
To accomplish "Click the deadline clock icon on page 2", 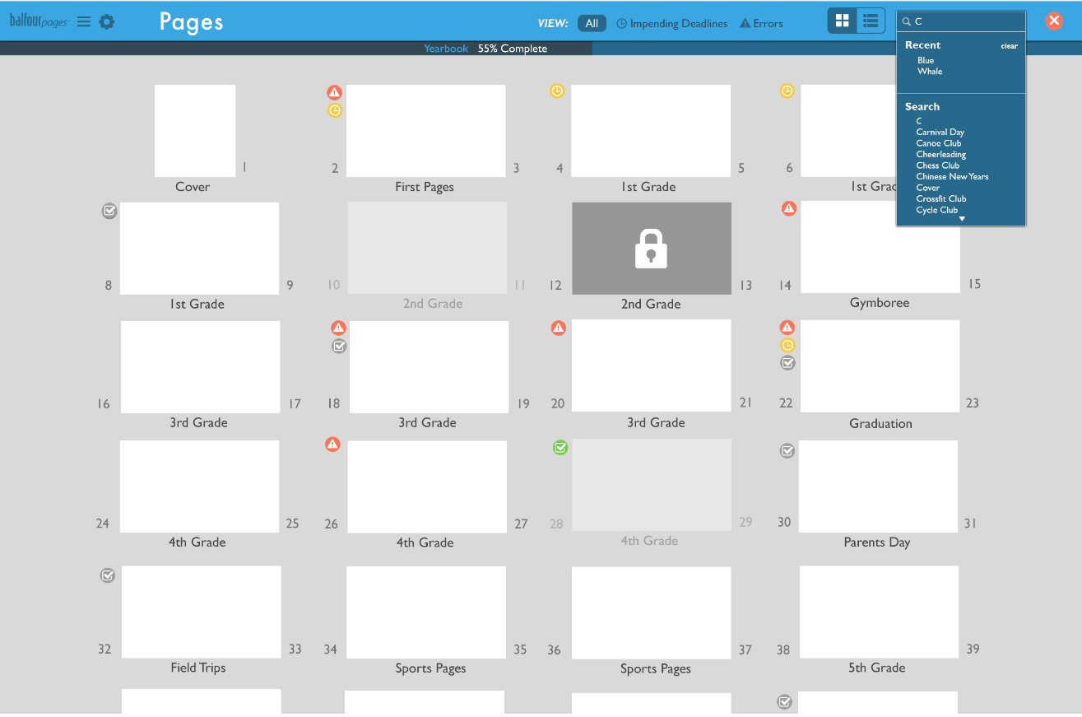I will click(334, 110).
